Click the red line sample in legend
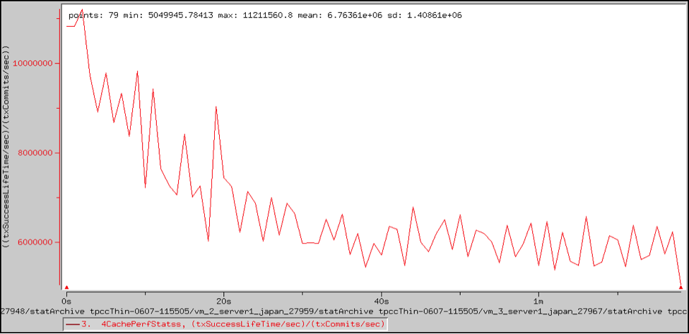 (x=72, y=325)
